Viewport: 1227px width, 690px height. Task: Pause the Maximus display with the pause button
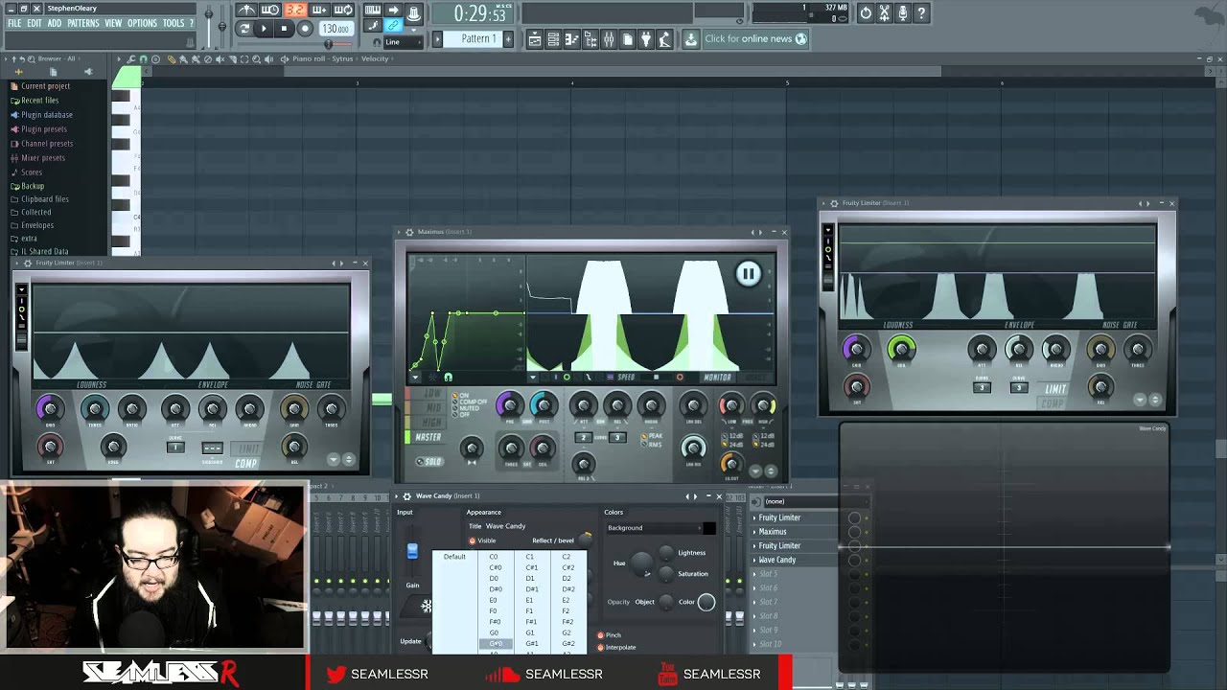(749, 274)
